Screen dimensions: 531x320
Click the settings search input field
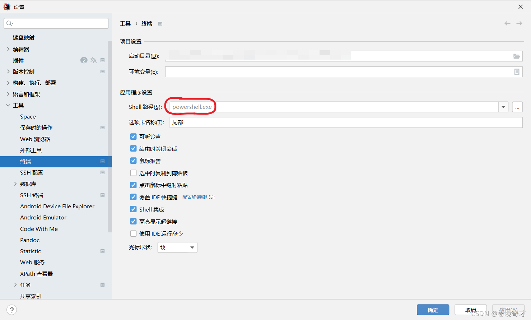click(56, 23)
